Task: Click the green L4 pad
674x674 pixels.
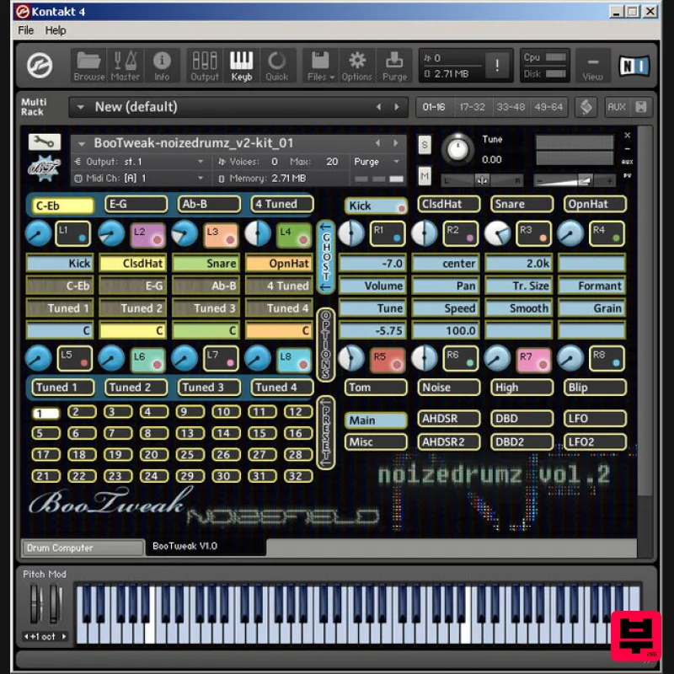Action: pos(293,235)
